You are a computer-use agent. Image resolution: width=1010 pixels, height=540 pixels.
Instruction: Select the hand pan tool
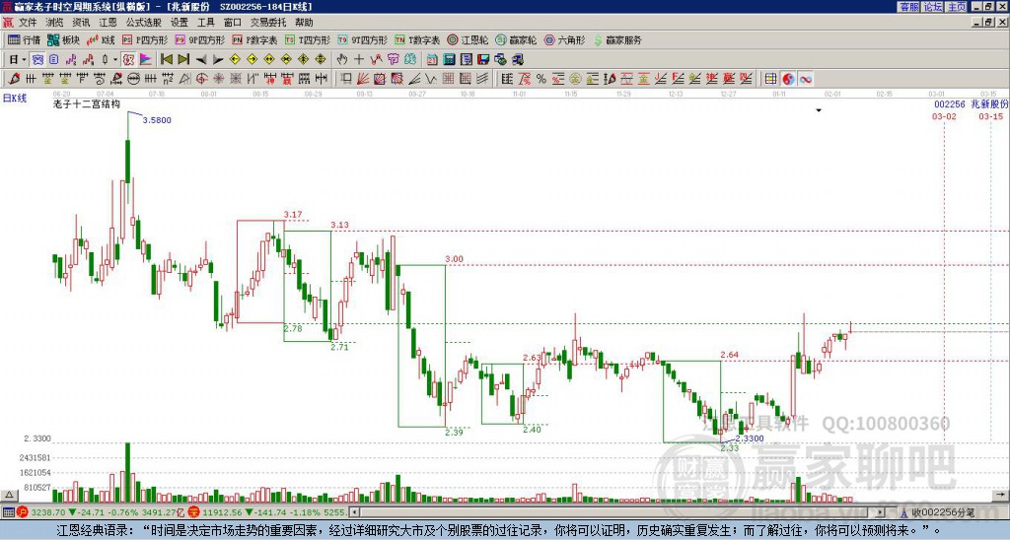(342, 59)
